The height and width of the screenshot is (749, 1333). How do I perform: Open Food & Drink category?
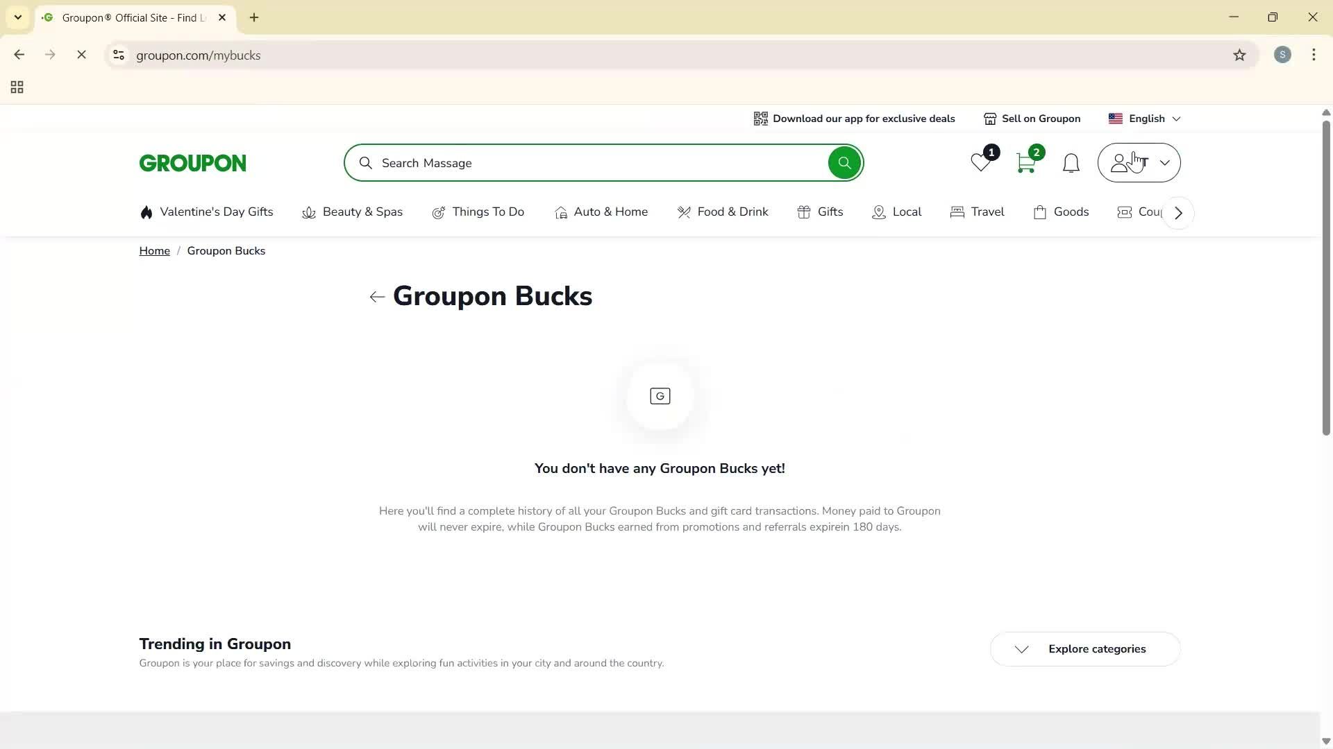click(x=685, y=212)
